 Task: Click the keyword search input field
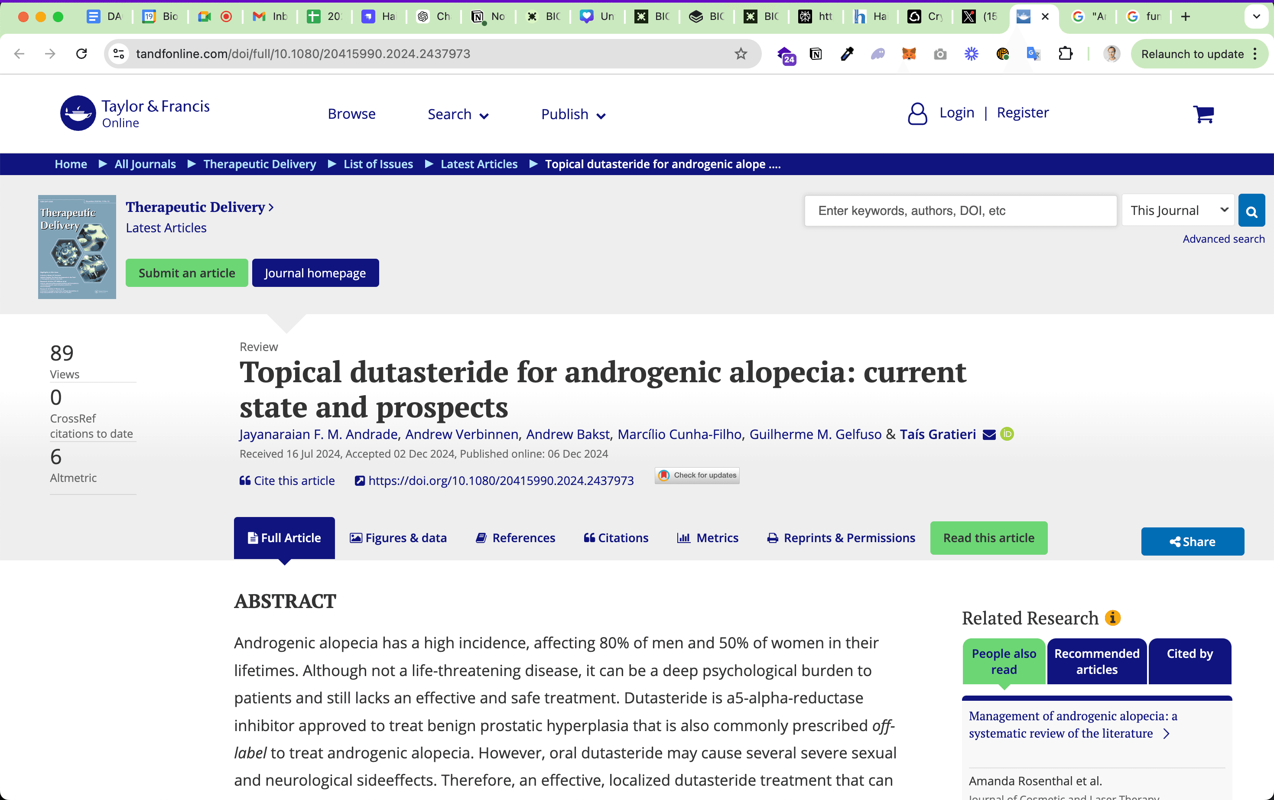(960, 211)
